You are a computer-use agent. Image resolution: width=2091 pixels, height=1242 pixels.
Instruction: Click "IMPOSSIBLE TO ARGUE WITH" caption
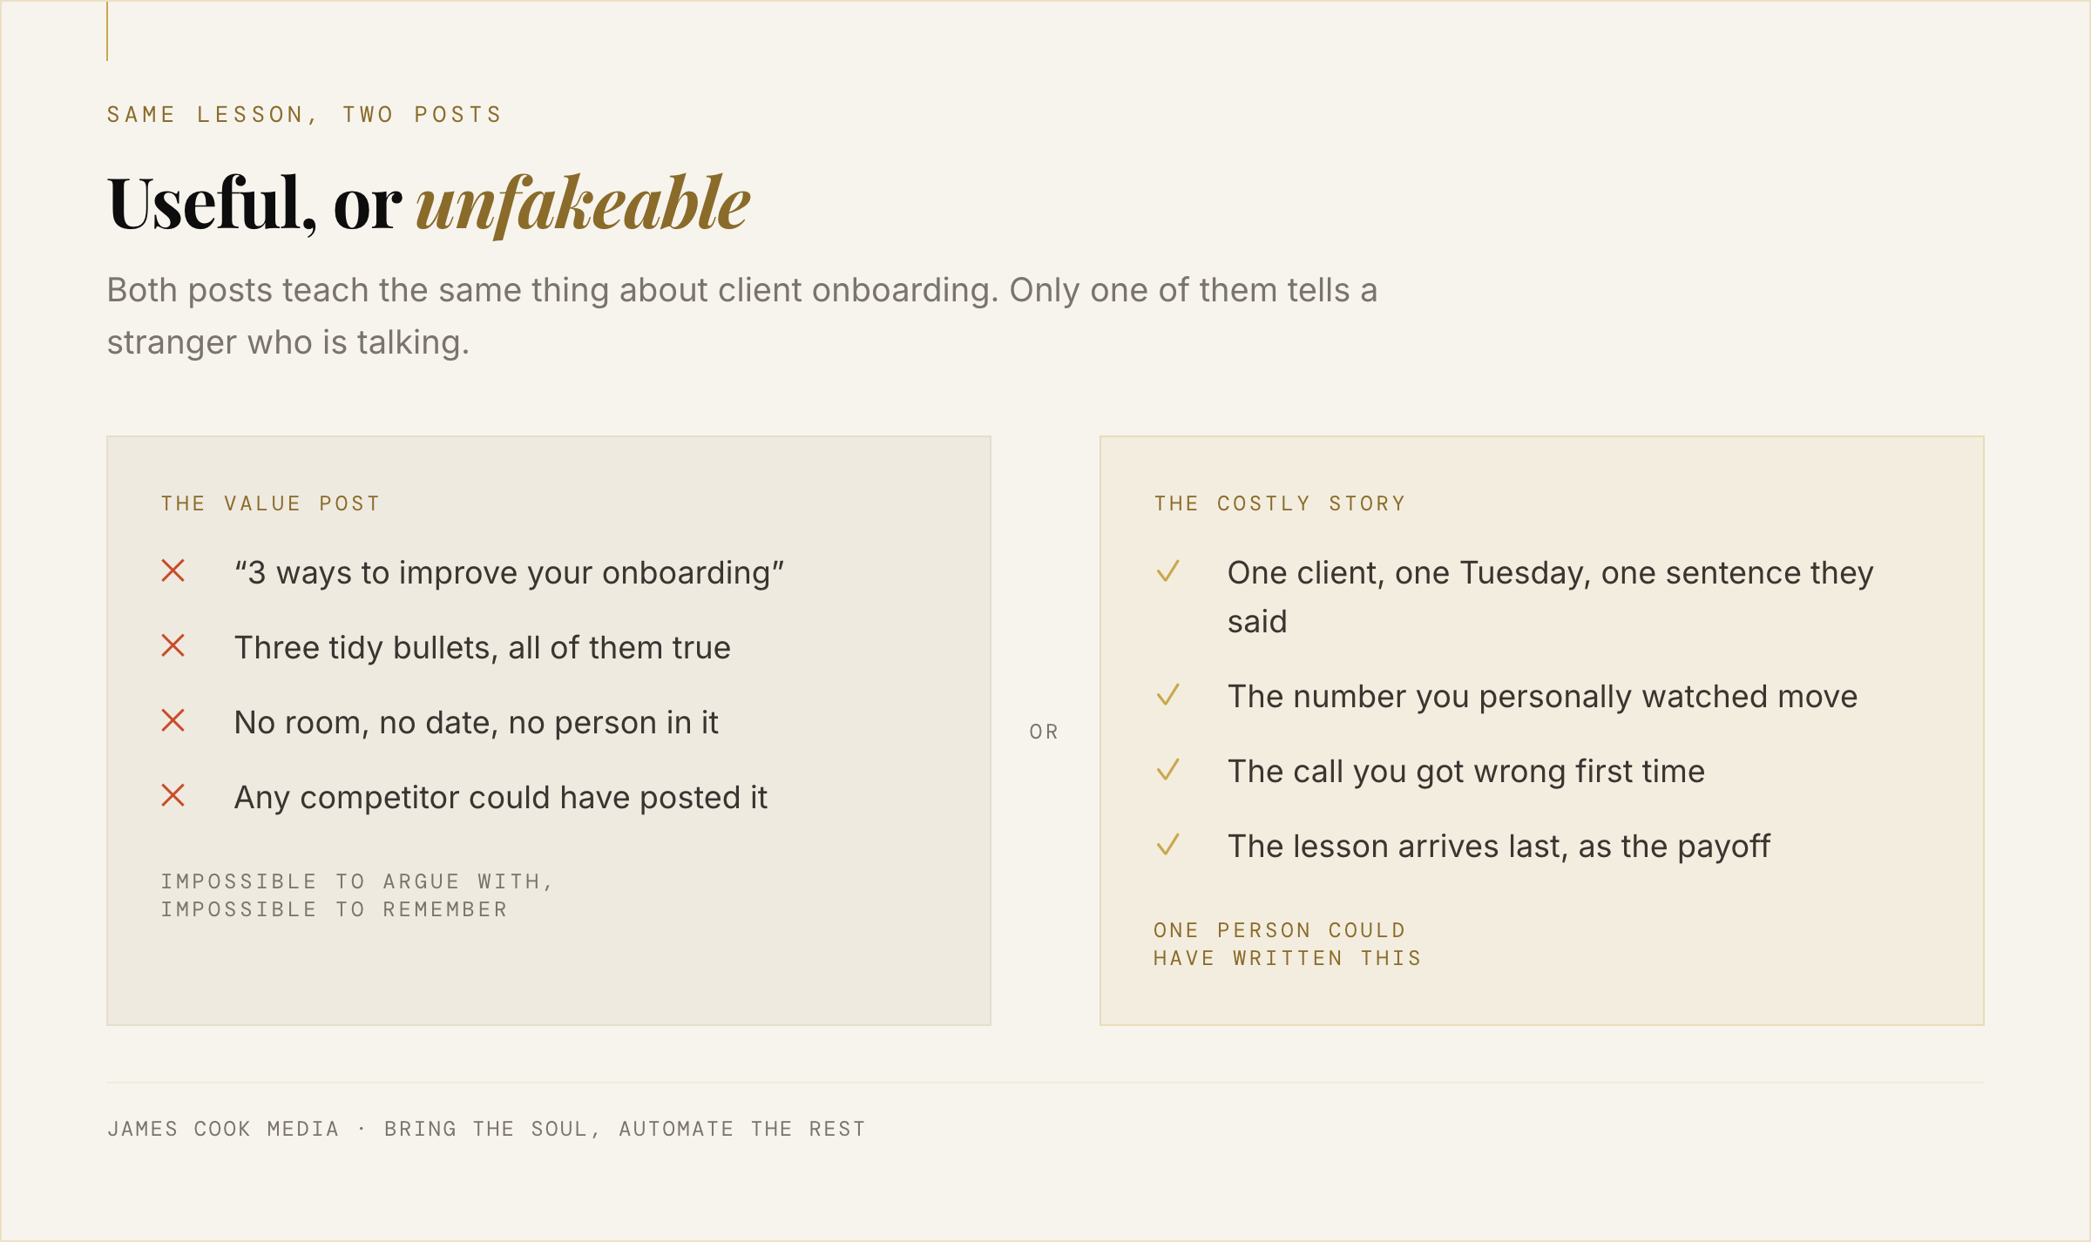(x=357, y=881)
